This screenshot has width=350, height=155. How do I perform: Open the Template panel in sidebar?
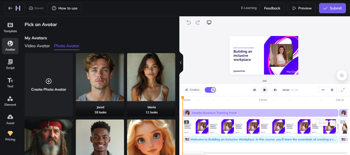(10, 28)
